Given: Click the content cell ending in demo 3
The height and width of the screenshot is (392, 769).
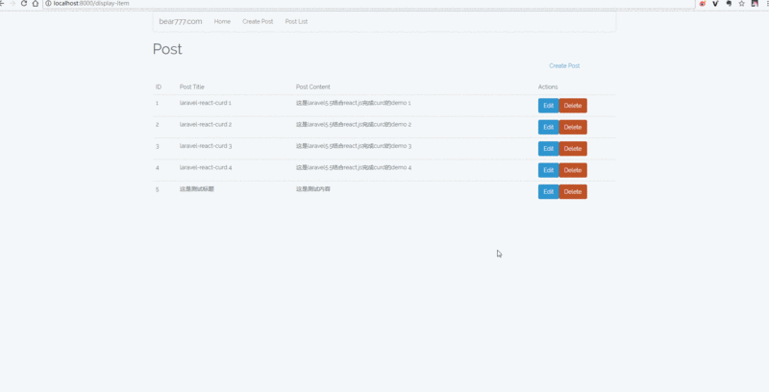Looking at the screenshot, I should tap(354, 146).
